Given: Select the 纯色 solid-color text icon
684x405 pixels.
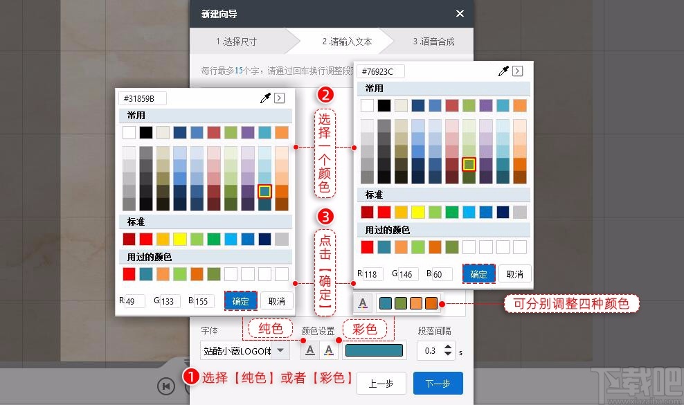Looking at the screenshot, I should click(309, 350).
